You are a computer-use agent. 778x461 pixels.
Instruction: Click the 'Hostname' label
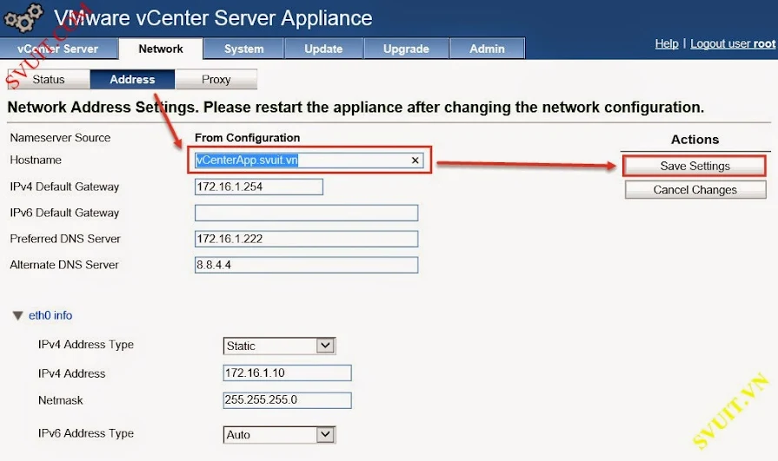point(36,160)
